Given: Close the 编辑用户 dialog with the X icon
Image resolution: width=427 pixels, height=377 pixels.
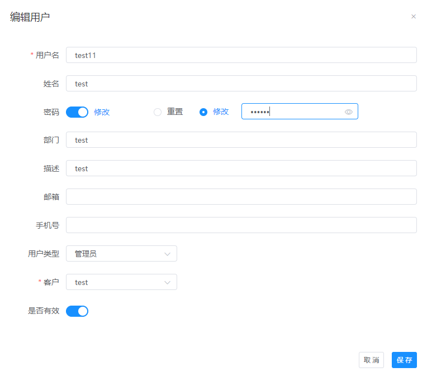Looking at the screenshot, I should (414, 17).
